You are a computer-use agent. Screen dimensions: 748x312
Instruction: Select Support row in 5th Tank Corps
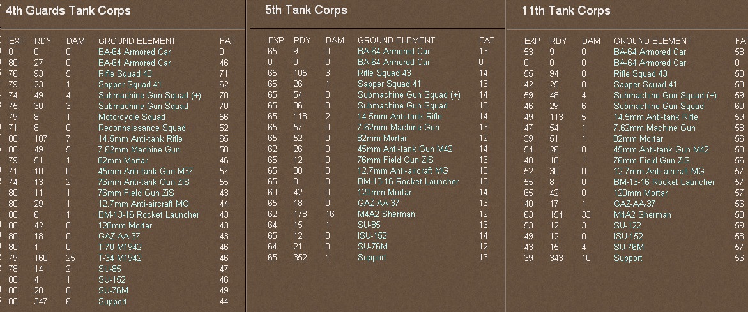[x=372, y=258]
